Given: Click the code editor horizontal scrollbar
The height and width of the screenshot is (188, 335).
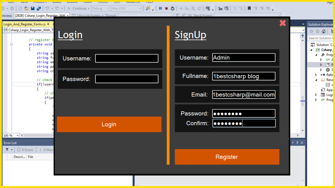Looking at the screenshot, I should coord(37,136).
